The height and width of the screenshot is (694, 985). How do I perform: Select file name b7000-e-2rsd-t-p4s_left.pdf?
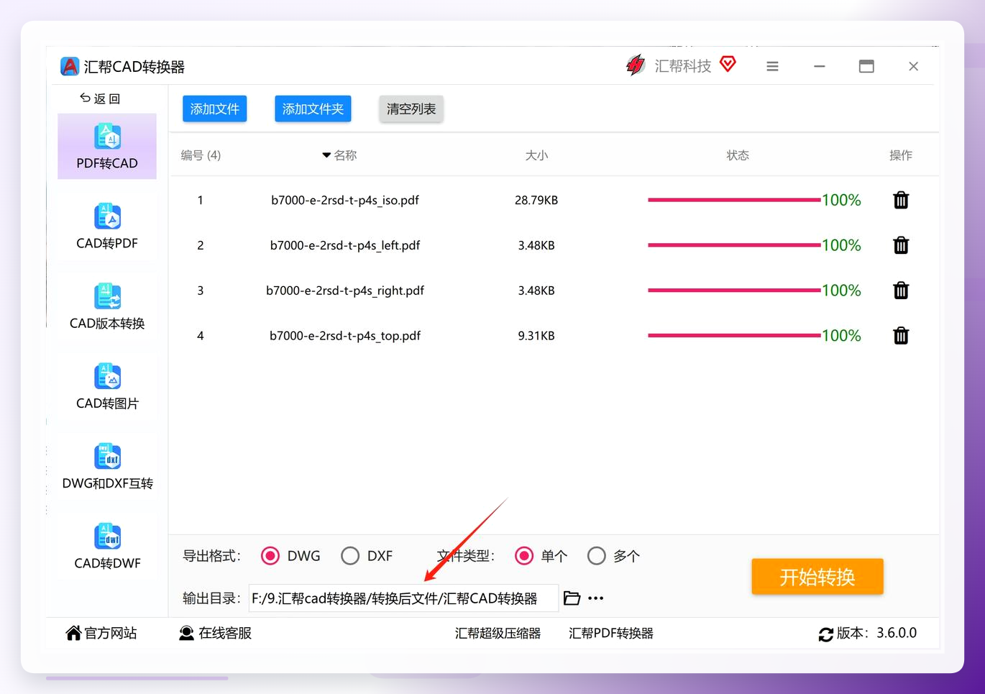345,245
